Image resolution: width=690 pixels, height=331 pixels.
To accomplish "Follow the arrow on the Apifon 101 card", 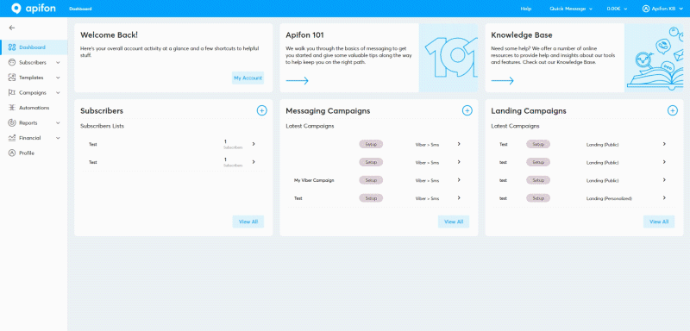I will 297,80.
